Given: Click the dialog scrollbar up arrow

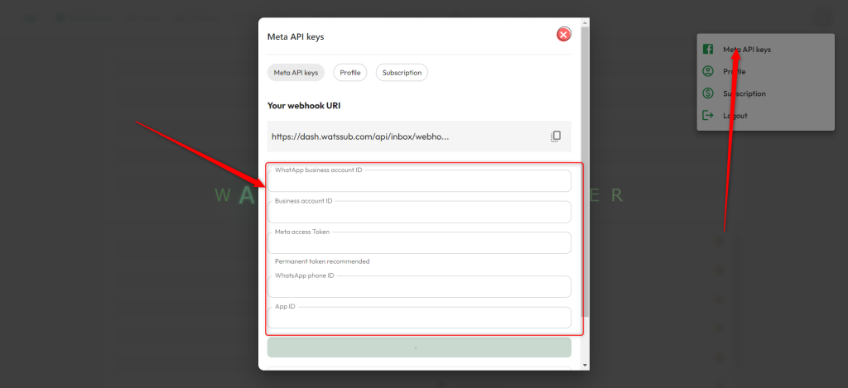Looking at the screenshot, I should point(585,23).
